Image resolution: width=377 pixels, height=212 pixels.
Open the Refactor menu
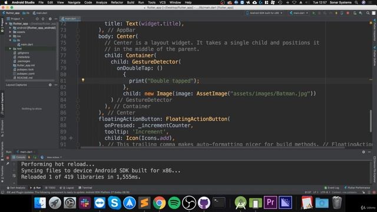click(x=117, y=2)
